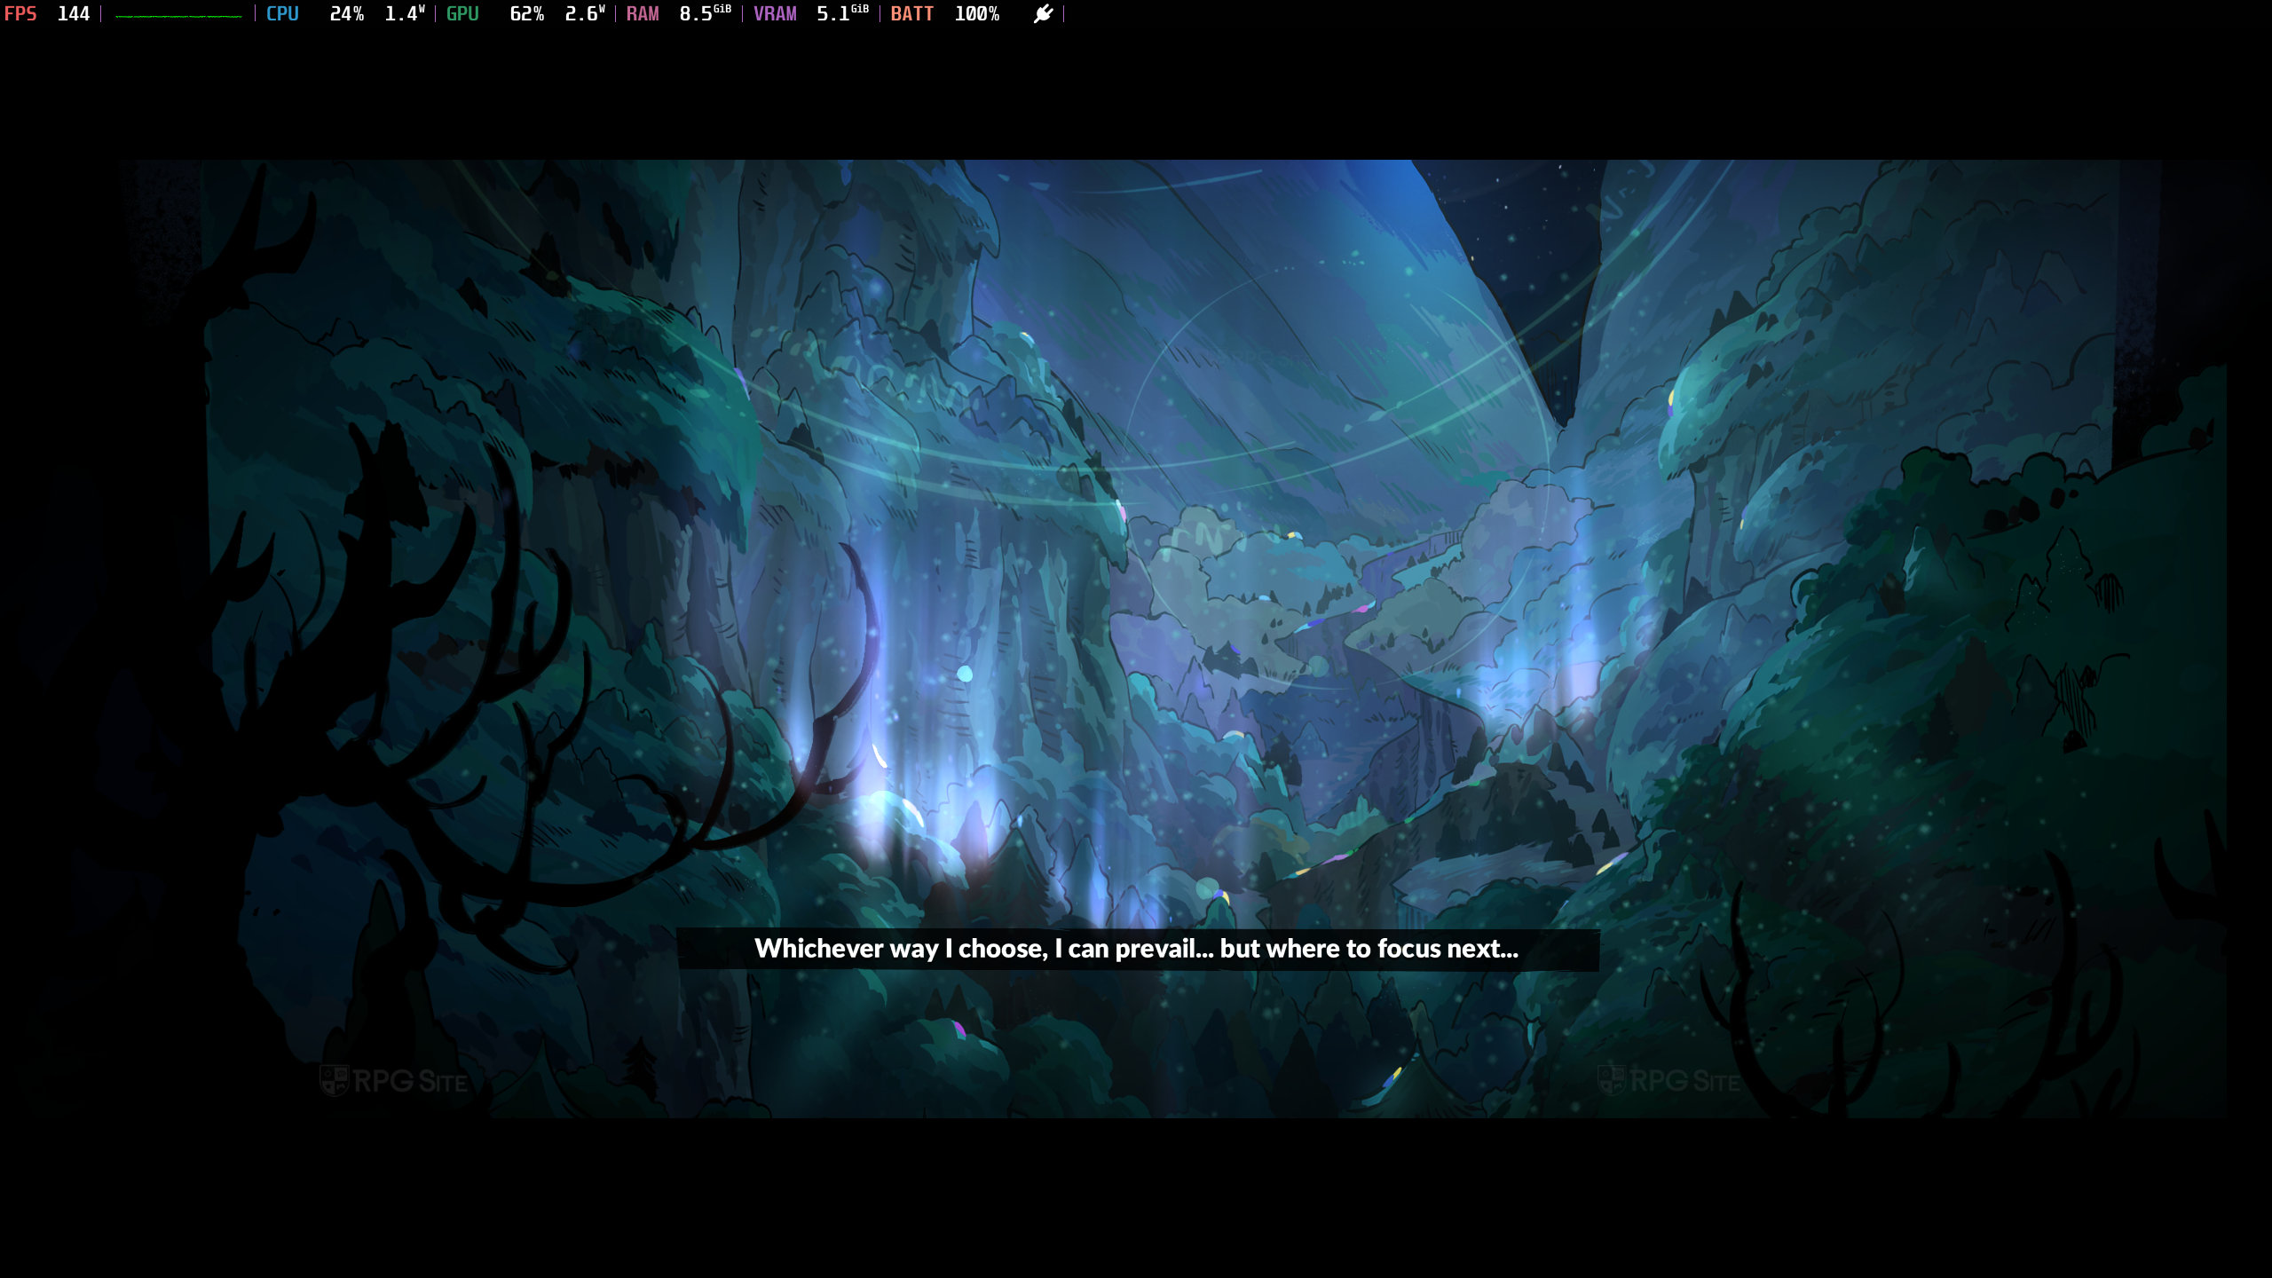Click the FPS 144 readout in the overlay
Image resolution: width=2272 pixels, height=1278 pixels.
[47, 14]
